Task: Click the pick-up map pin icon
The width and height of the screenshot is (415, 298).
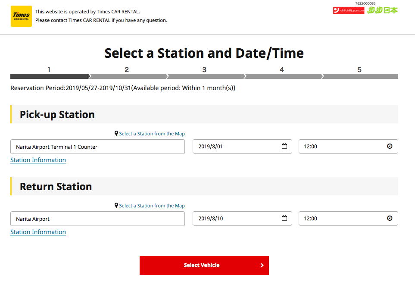Action: tap(116, 134)
